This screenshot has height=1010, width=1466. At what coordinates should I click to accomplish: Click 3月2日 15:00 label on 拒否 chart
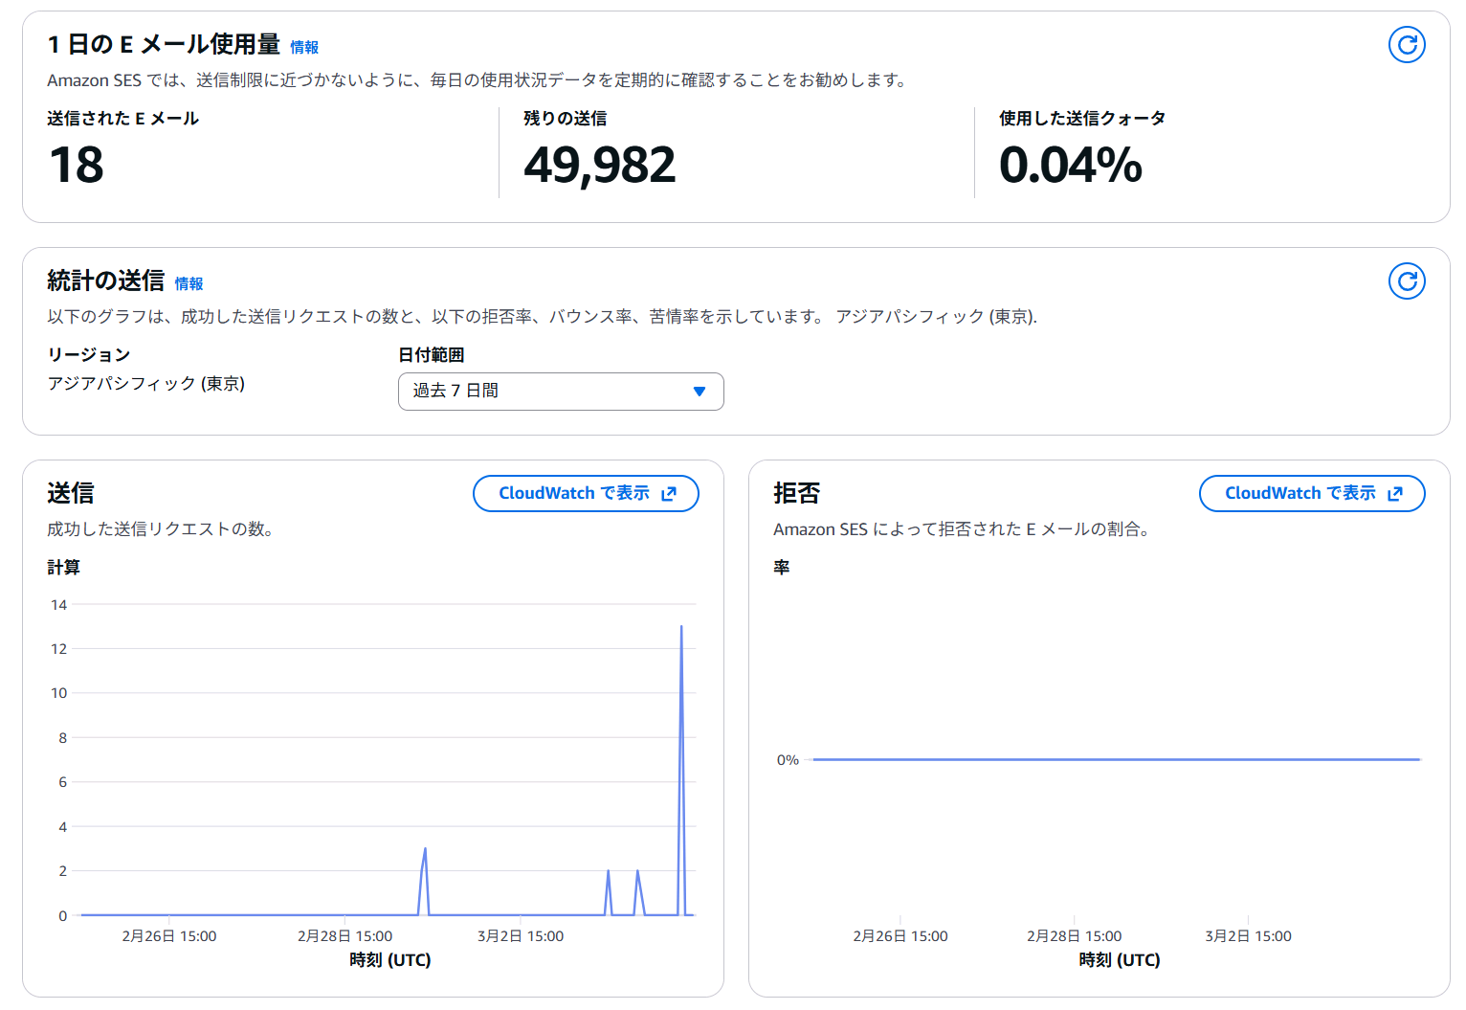pyautogui.click(x=1247, y=936)
